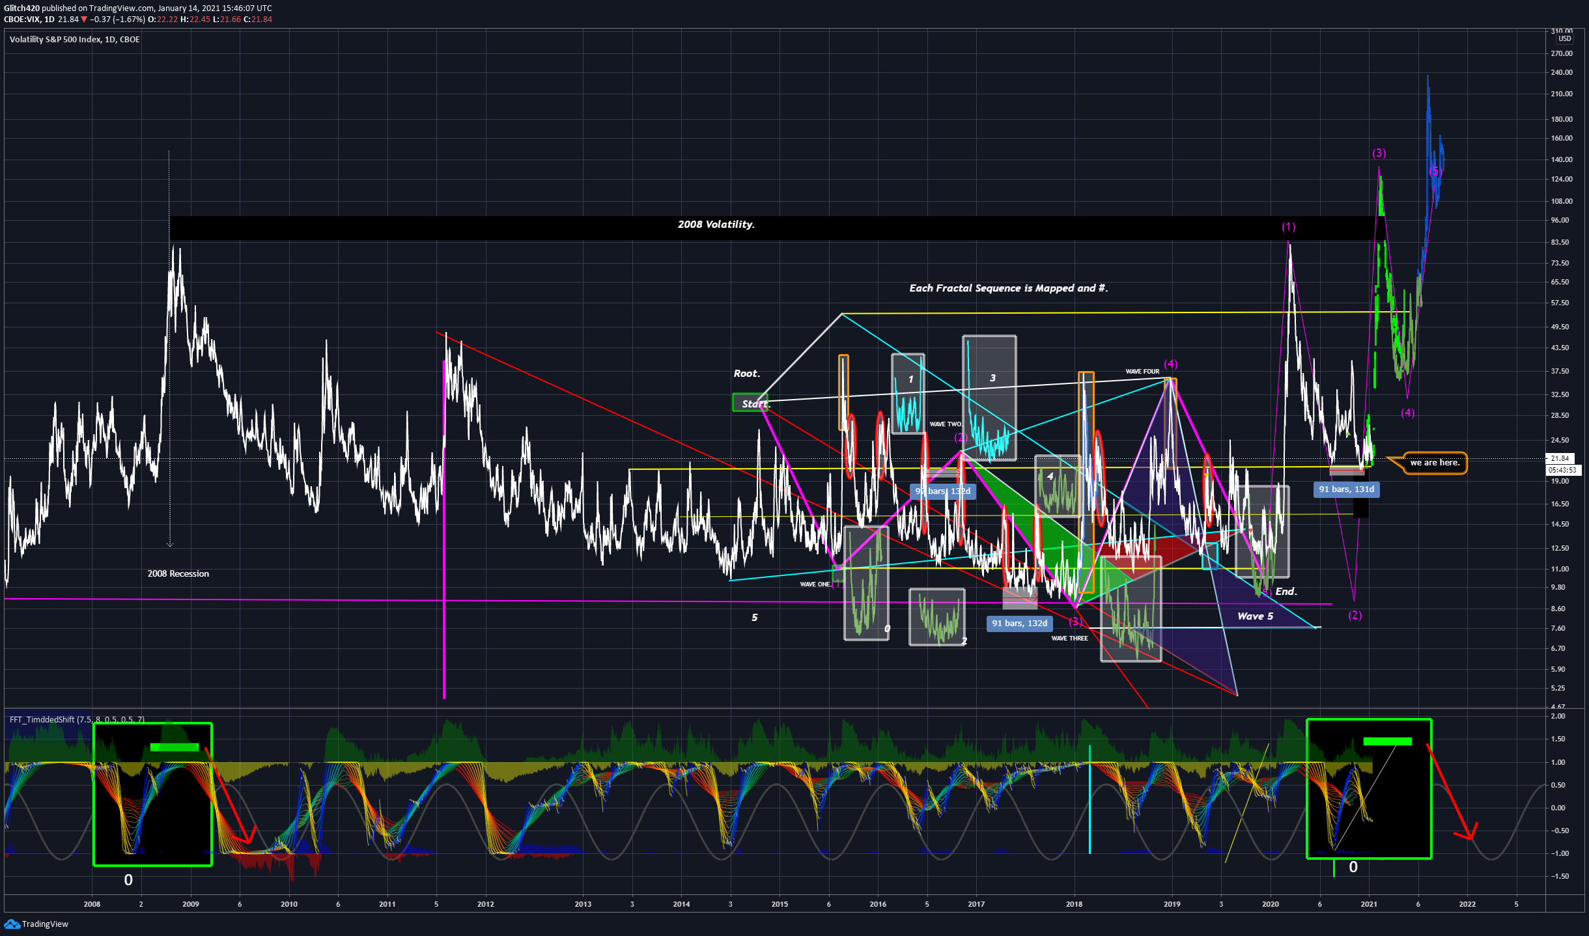Select the 'WAVE FOUR' annotation
Screen dimensions: 1589x936
pos(1142,372)
